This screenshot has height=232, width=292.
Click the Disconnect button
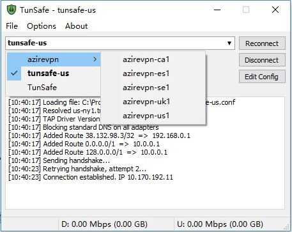[x=262, y=60]
